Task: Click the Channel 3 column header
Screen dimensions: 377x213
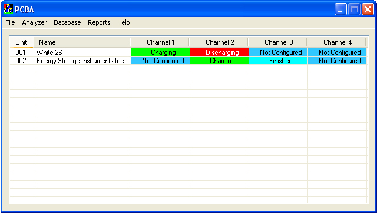Action: point(278,42)
